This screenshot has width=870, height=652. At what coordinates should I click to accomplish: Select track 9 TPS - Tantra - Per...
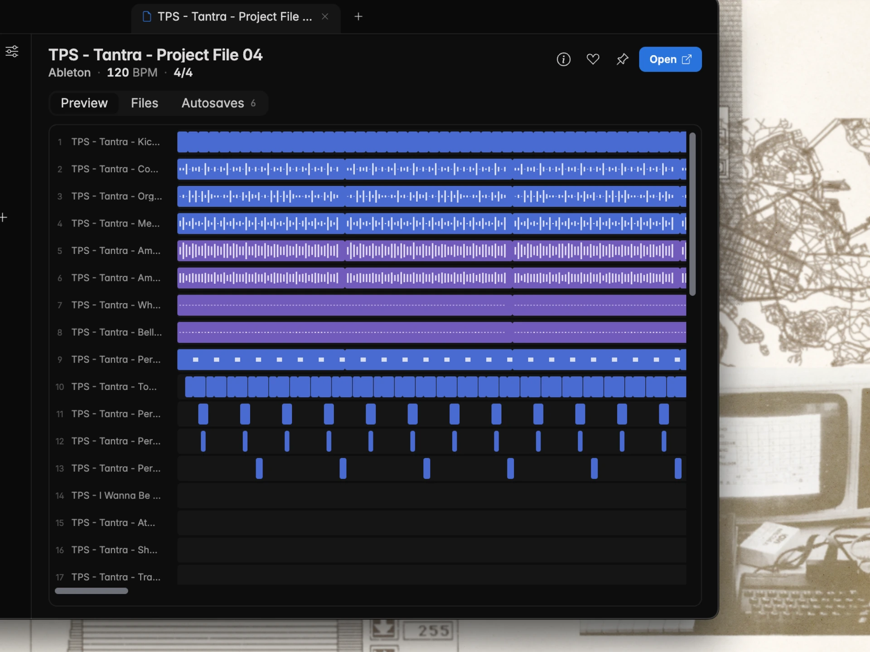[115, 360]
